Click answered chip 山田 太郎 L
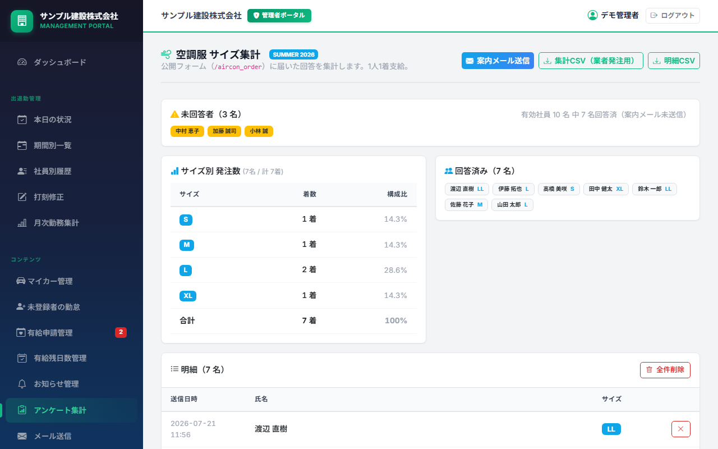This screenshot has height=449, width=718. click(512, 205)
